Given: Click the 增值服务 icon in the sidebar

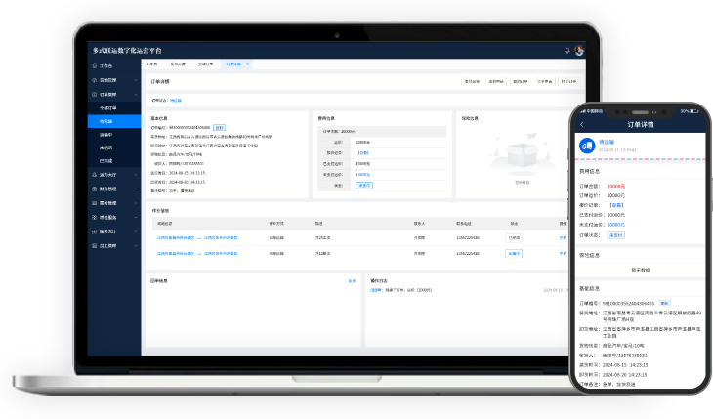Looking at the screenshot, I should (x=92, y=217).
